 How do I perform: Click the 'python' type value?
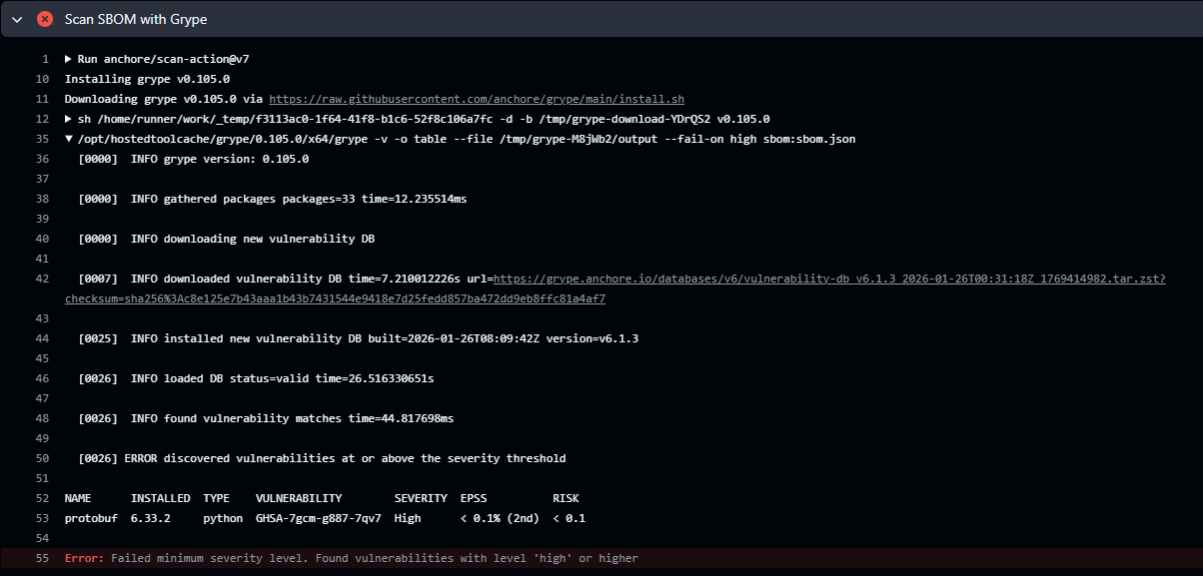click(x=223, y=518)
